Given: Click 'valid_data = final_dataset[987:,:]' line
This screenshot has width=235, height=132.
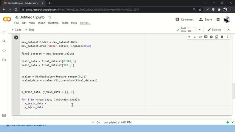Looking at the screenshot, I should point(48,65).
